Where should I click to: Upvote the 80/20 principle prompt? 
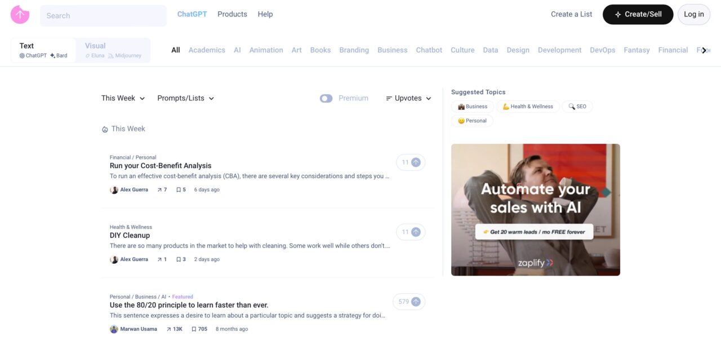(409, 302)
